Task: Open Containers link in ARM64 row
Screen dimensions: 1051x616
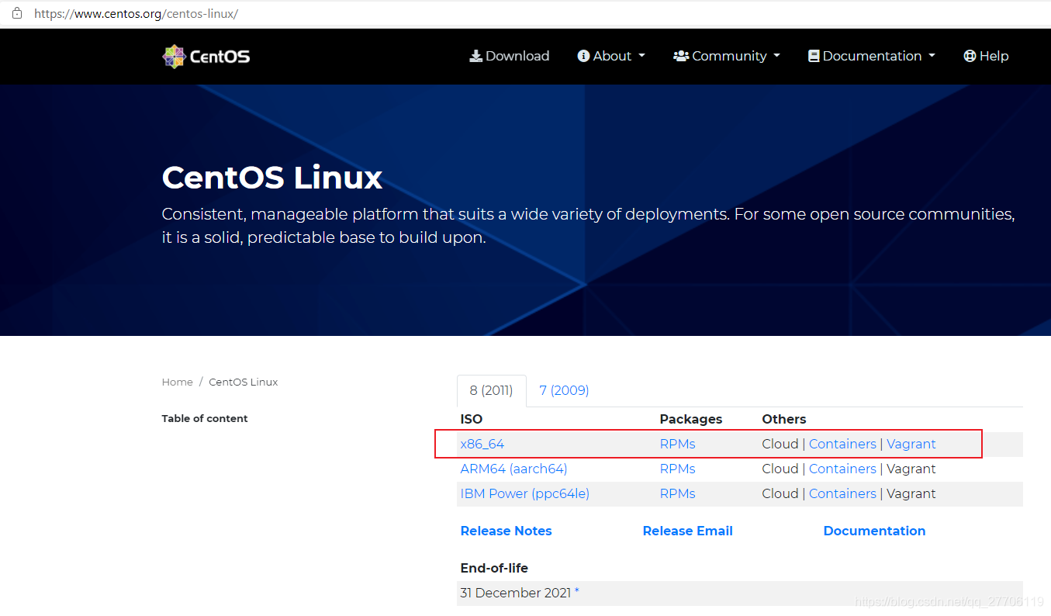Action: (842, 469)
